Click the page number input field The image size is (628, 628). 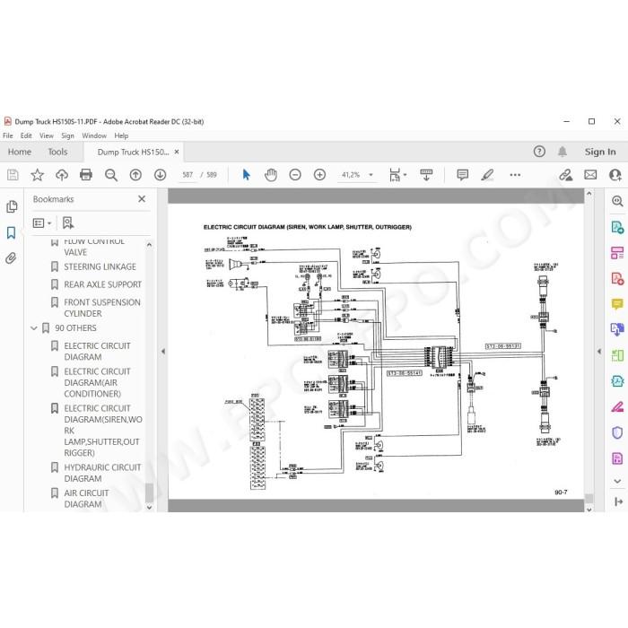point(188,175)
